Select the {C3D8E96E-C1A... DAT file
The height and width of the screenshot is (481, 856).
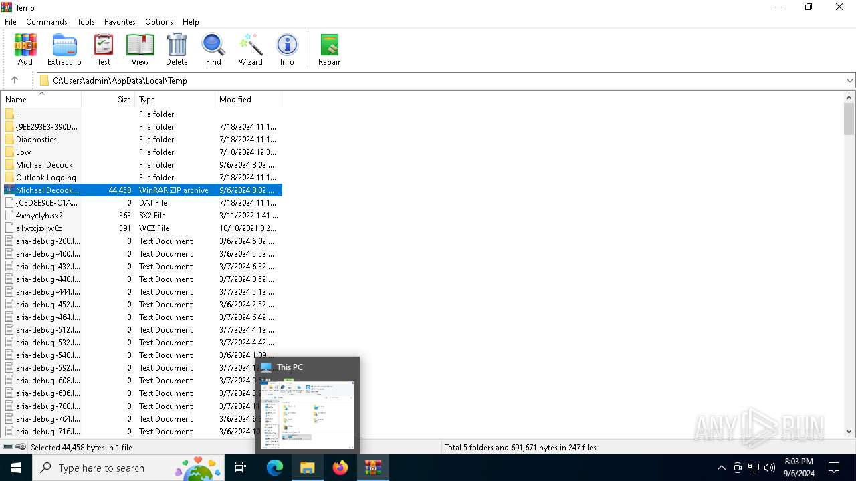pyautogui.click(x=142, y=203)
